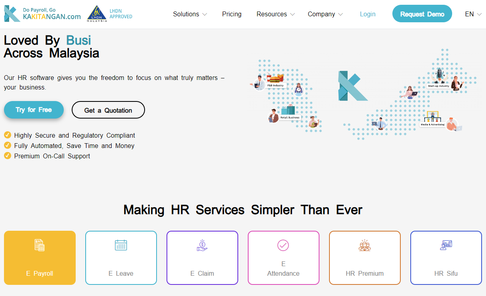486x296 pixels.
Task: Click the Request Demo button
Action: [x=422, y=14]
